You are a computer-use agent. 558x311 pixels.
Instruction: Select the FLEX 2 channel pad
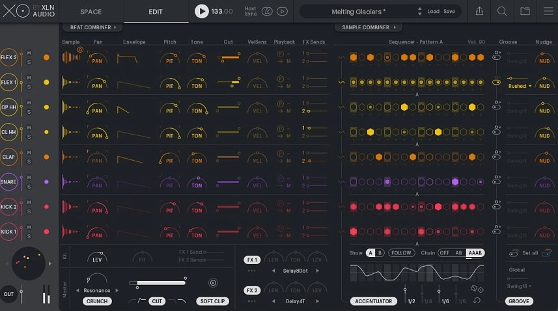tap(8, 57)
